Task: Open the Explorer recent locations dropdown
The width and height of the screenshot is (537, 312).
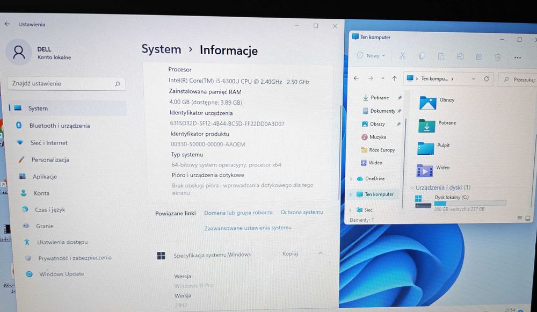Action: (382, 78)
